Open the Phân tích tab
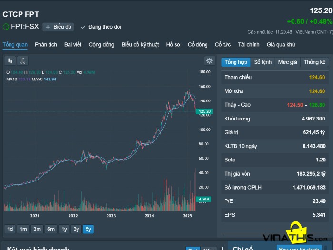Screen dimensions: 333x250 46,45
